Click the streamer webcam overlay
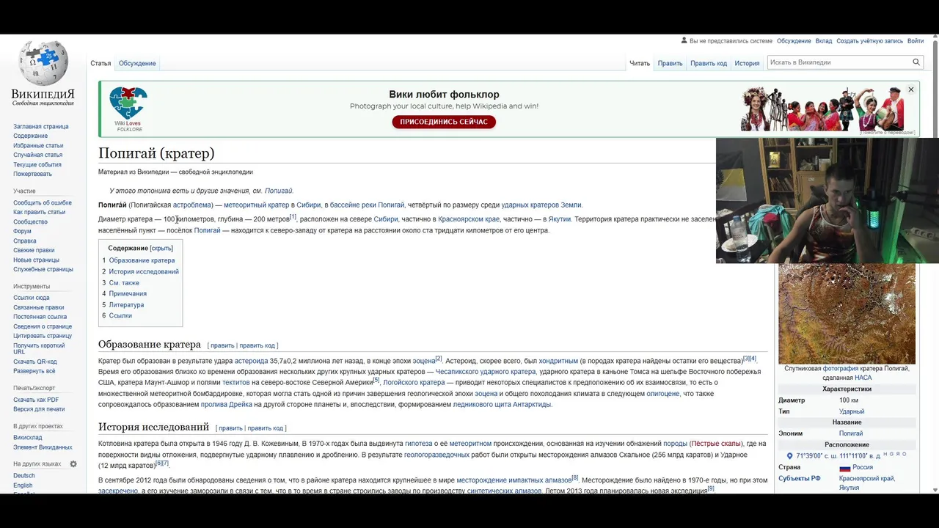Screen dimensions: 939x528 (x=827, y=200)
